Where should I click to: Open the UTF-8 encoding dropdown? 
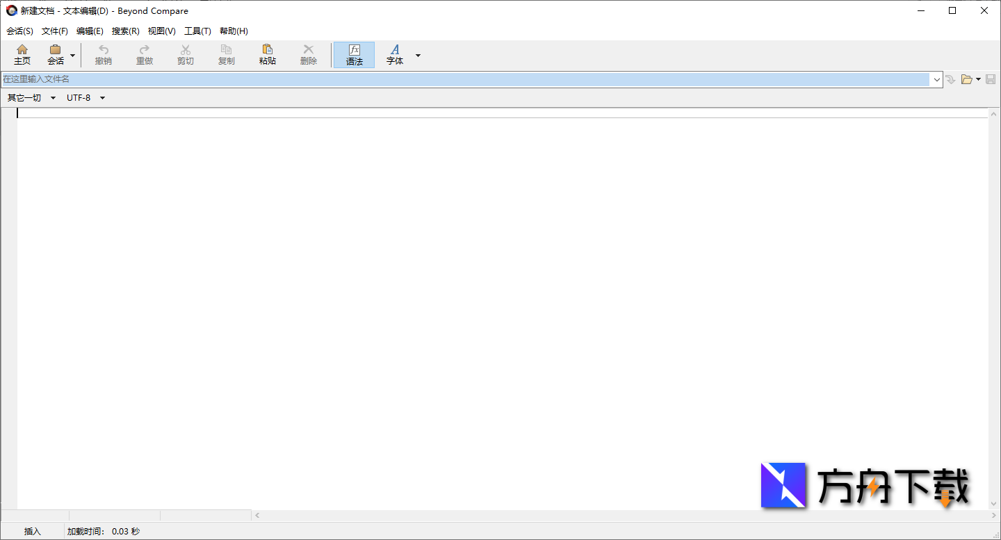click(86, 98)
